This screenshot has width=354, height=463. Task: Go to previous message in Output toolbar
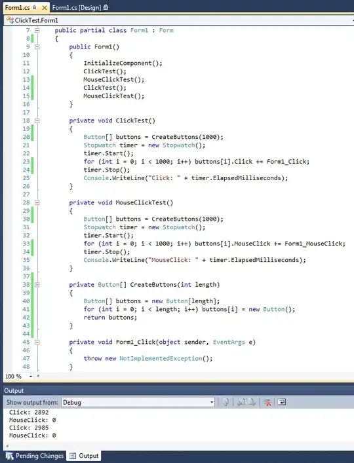tap(241, 402)
